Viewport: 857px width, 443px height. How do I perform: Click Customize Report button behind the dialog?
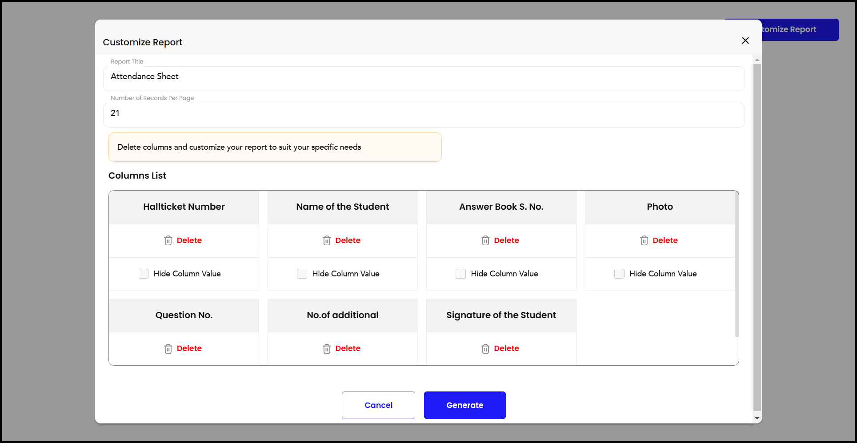pyautogui.click(x=800, y=30)
